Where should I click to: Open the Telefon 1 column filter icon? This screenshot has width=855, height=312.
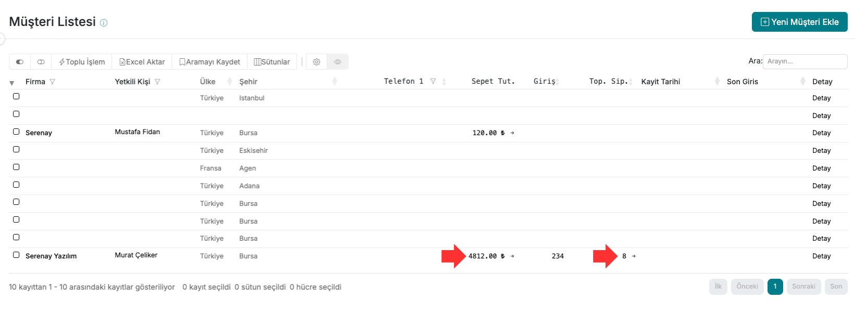(433, 81)
